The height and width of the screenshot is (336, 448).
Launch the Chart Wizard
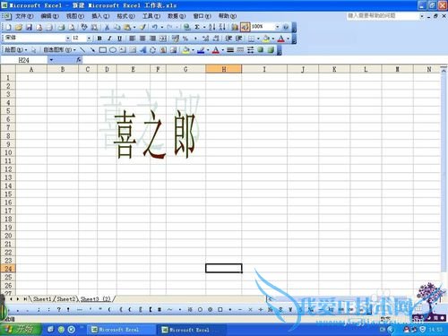pyautogui.click(x=235, y=27)
